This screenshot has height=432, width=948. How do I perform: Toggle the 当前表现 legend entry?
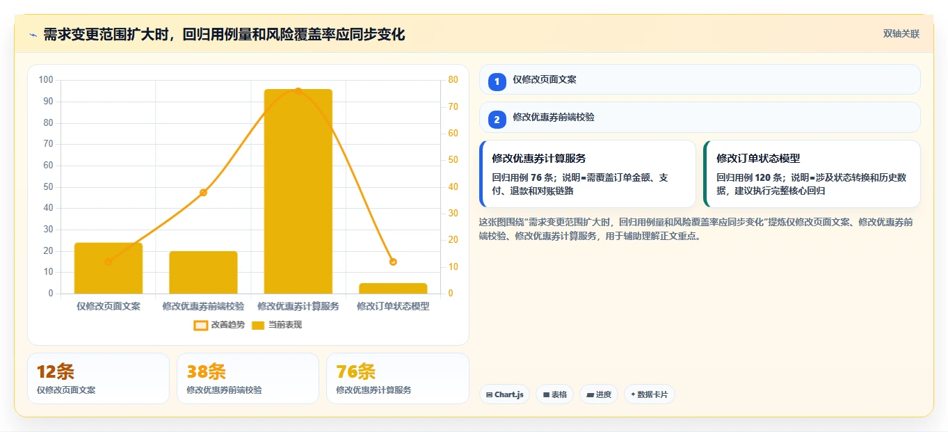coord(277,325)
